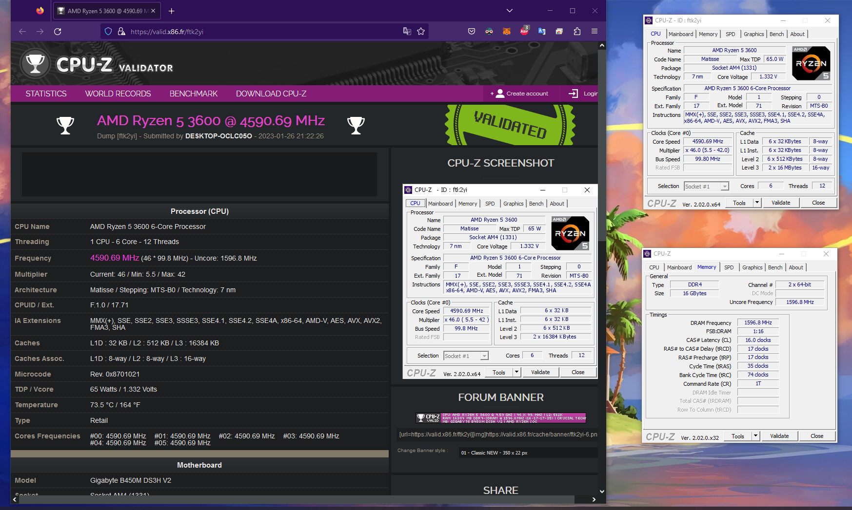Open STATISTICS in the purple menu
The image size is (852, 510).
pyautogui.click(x=46, y=94)
